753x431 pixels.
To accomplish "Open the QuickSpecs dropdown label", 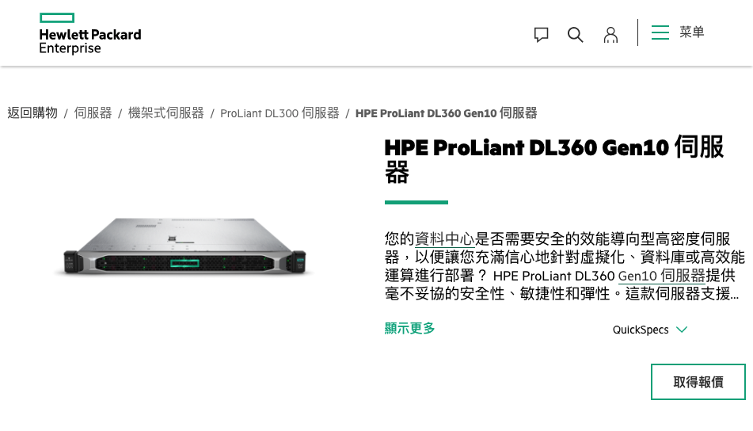I will 641,330.
